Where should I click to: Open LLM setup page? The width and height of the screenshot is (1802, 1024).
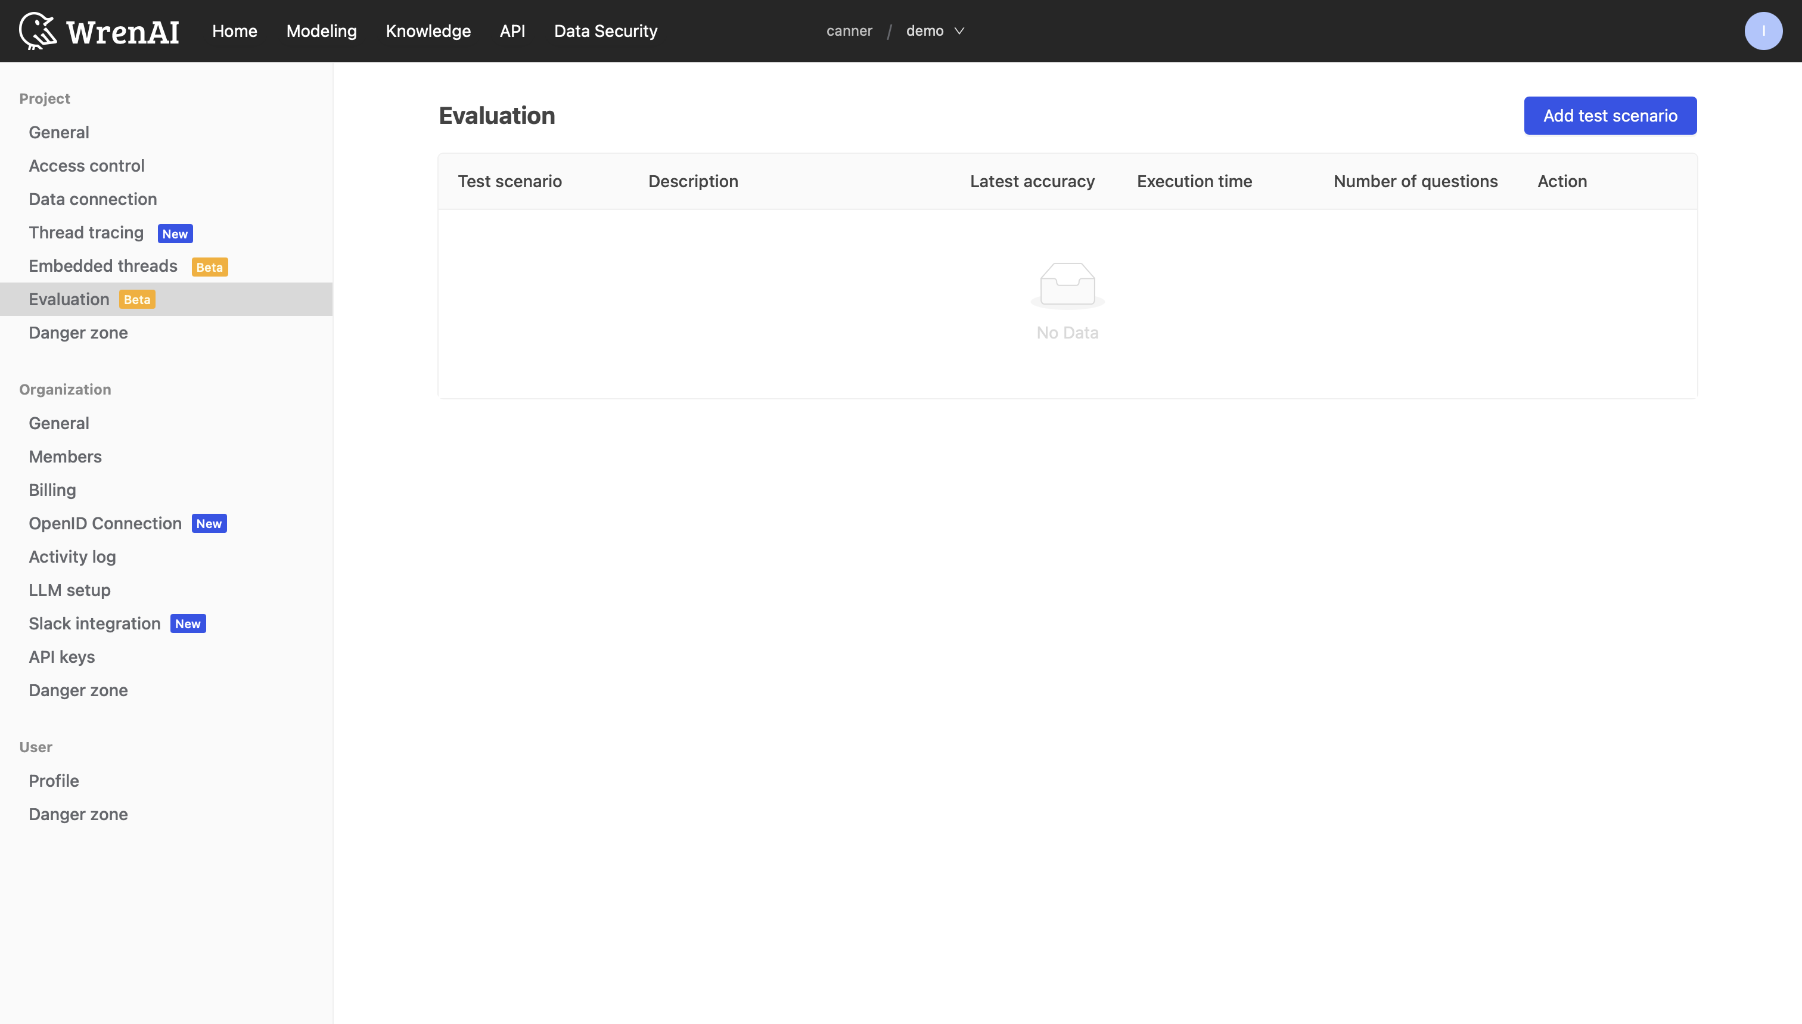click(70, 590)
